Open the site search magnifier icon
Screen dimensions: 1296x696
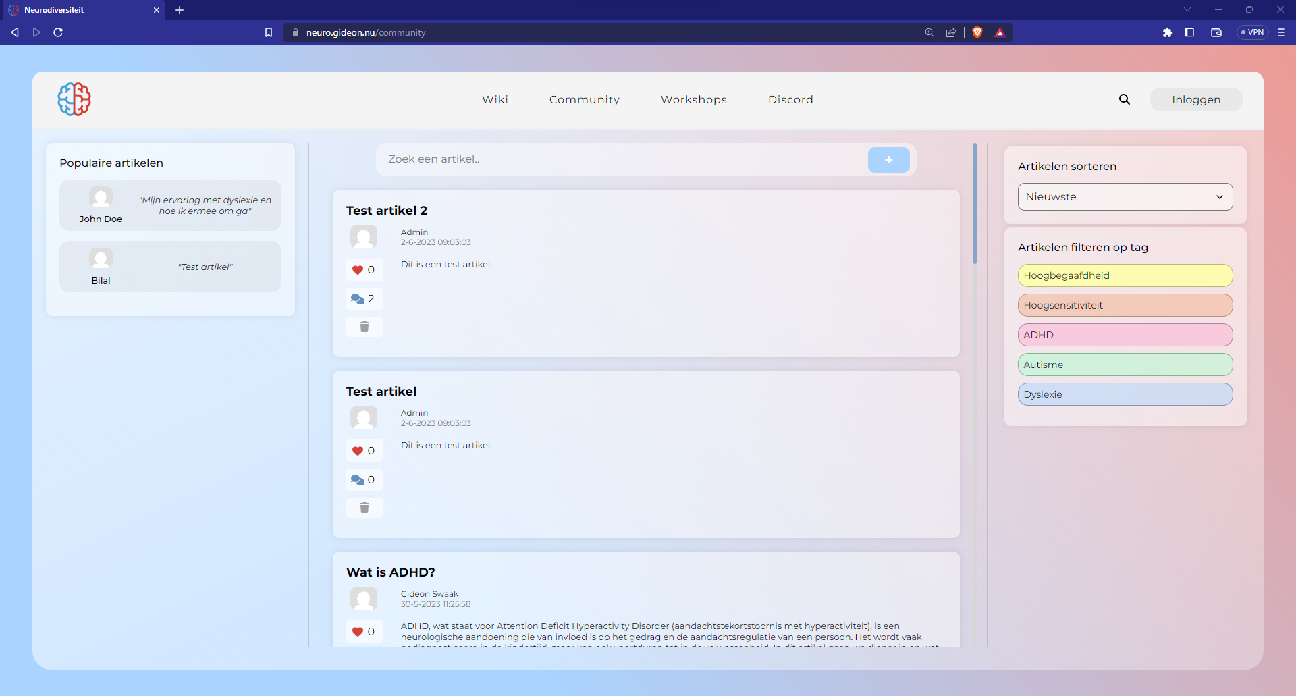(x=1124, y=99)
